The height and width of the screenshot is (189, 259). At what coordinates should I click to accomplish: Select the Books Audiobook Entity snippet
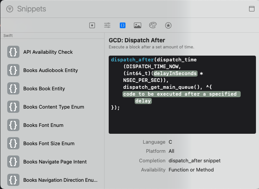coord(52,70)
